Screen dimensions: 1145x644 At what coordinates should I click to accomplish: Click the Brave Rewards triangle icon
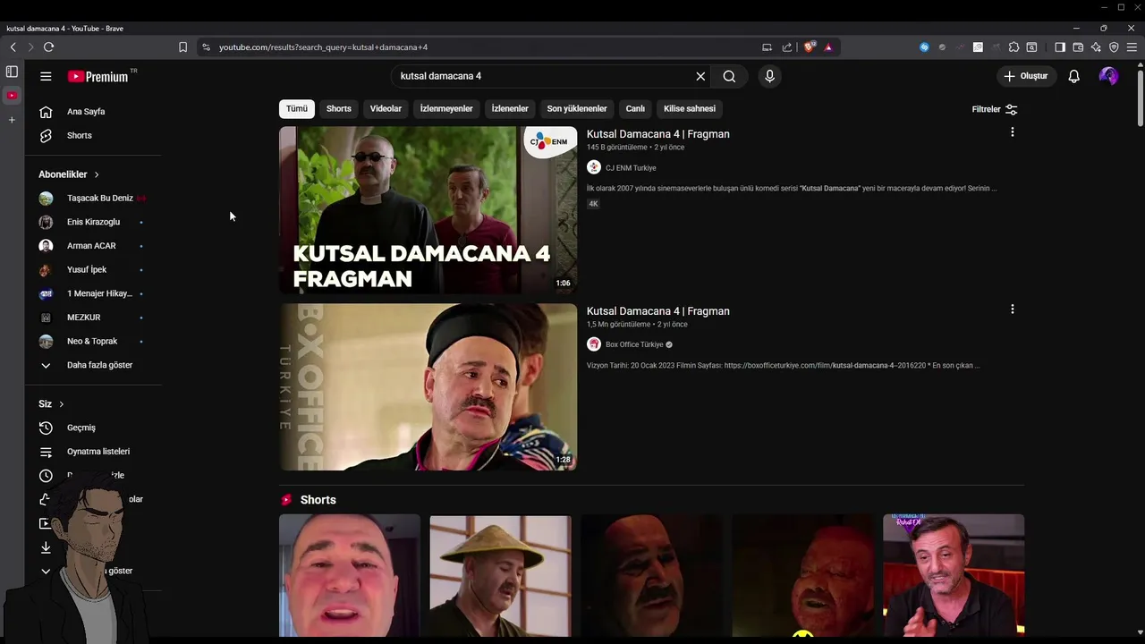click(828, 47)
